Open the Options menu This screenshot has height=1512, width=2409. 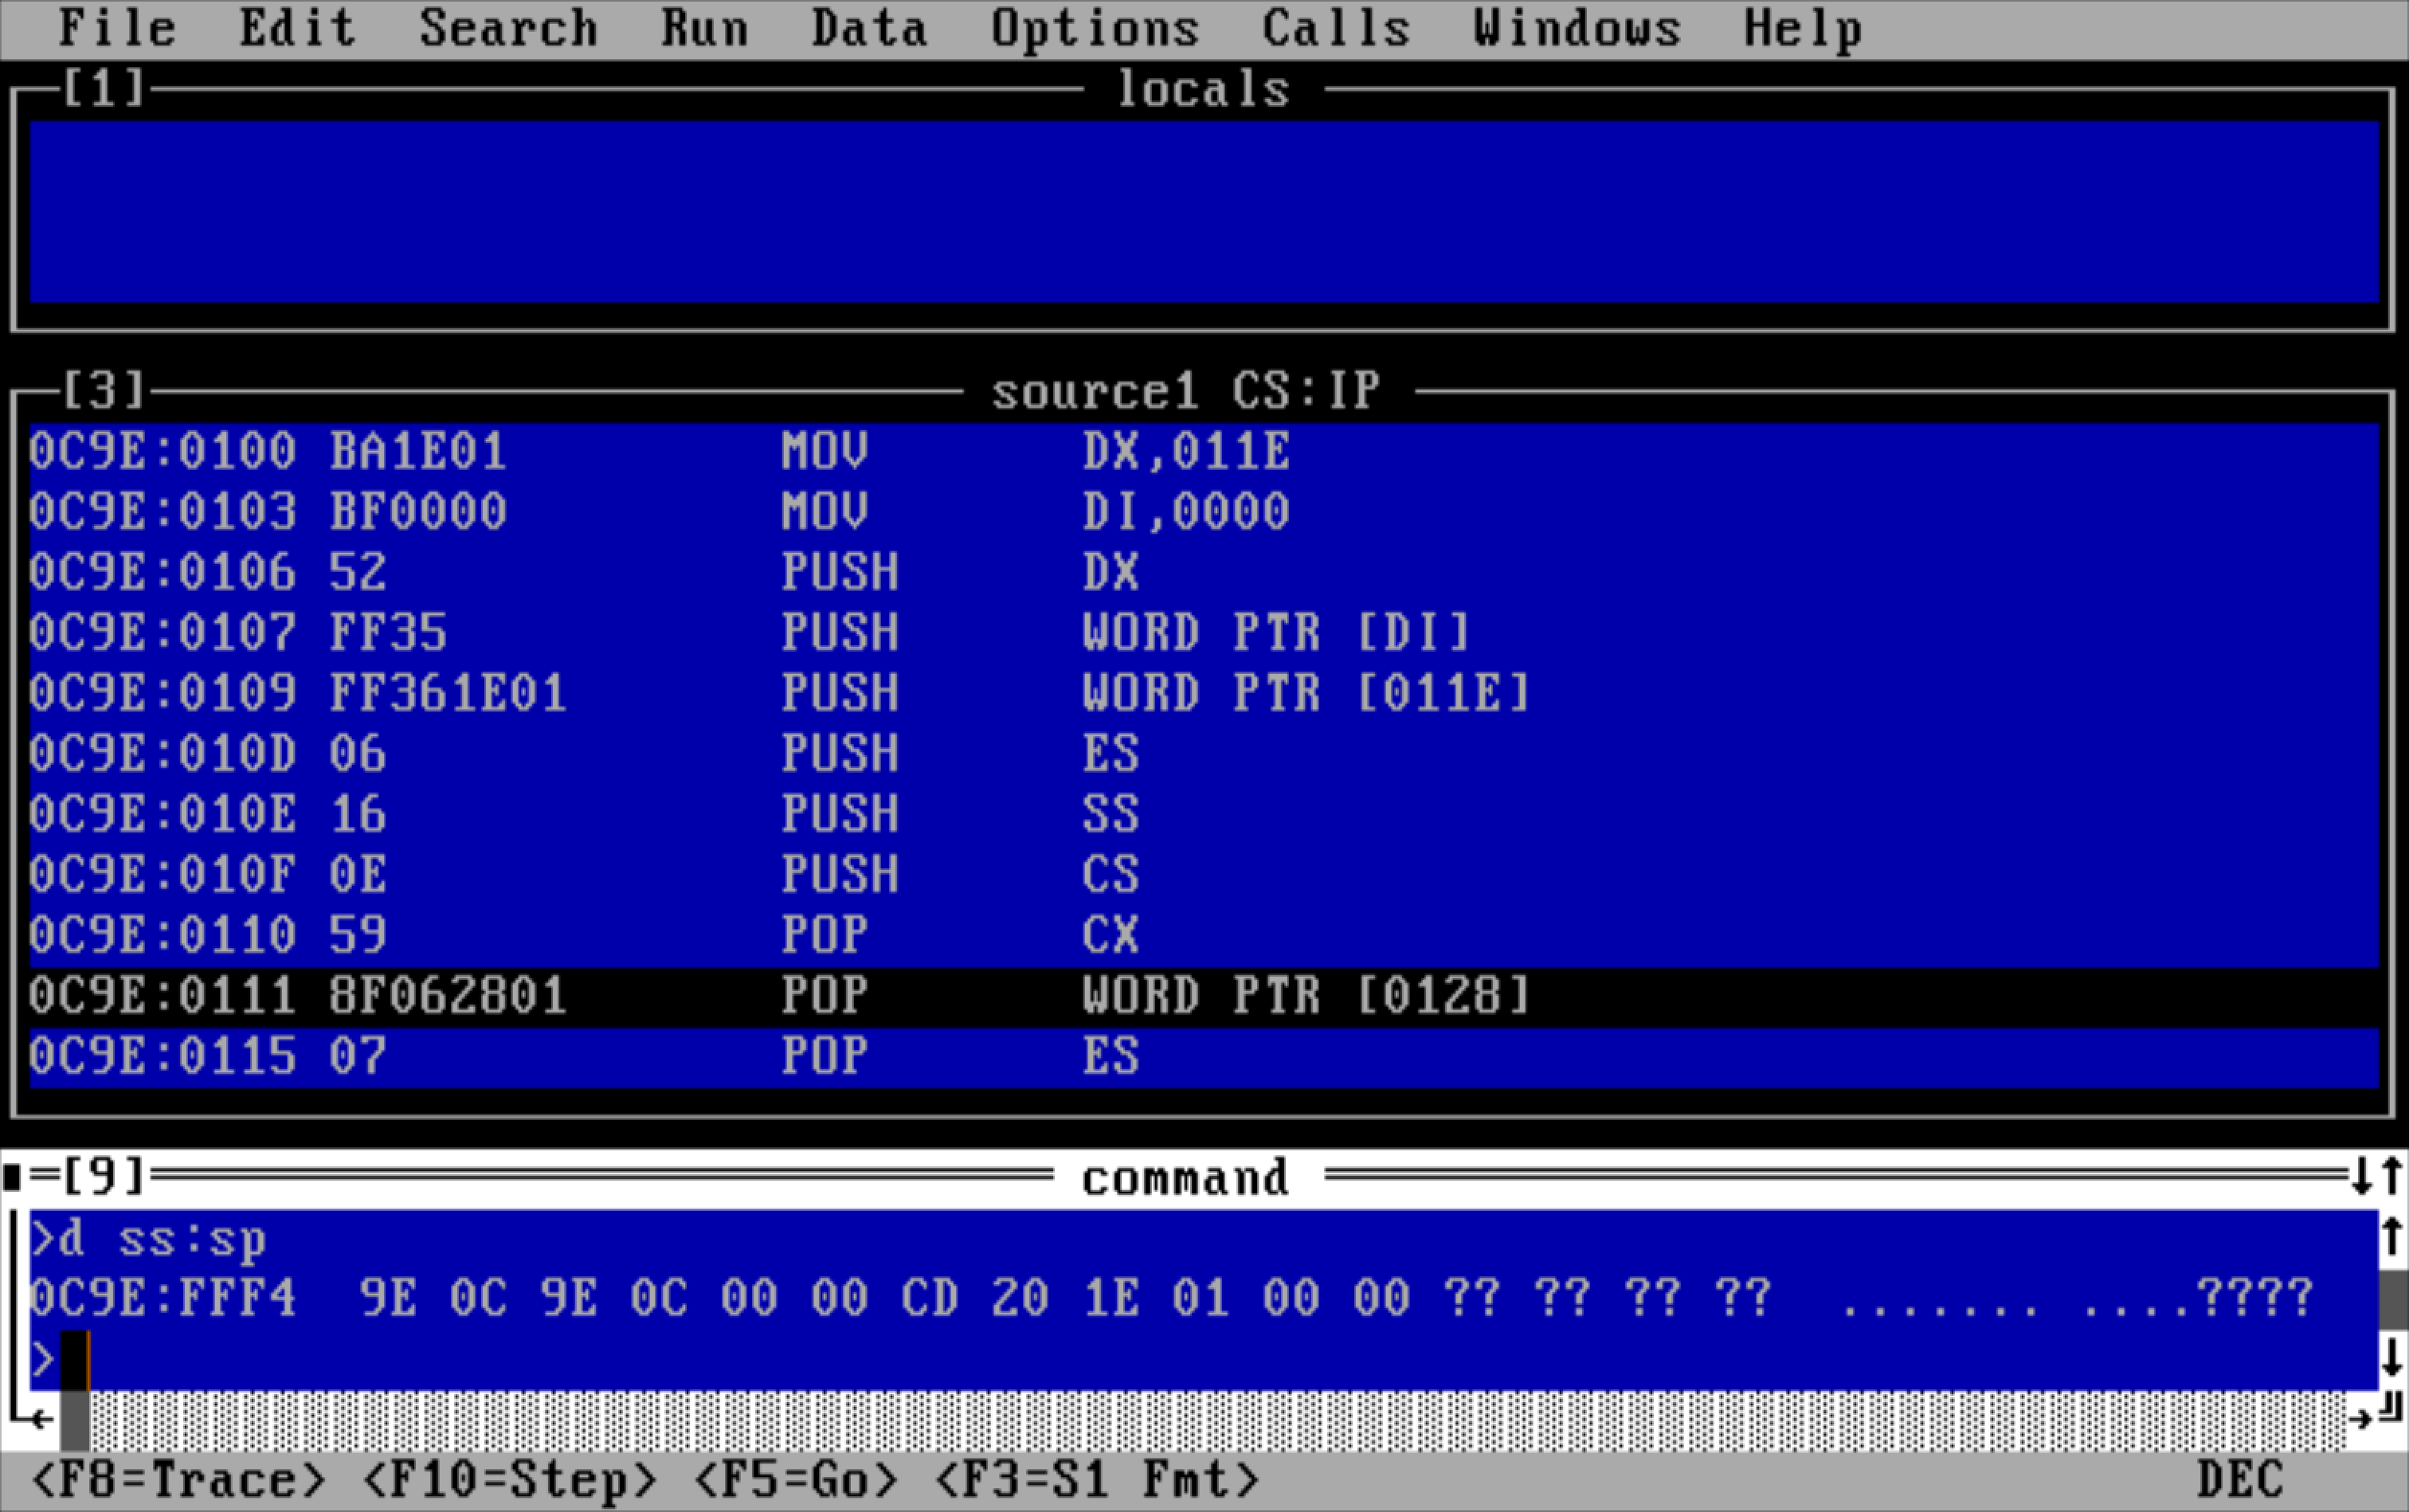[1096, 28]
